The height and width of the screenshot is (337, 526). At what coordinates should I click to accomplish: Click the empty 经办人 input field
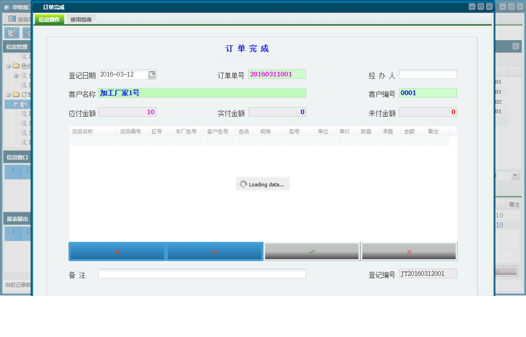(x=428, y=74)
